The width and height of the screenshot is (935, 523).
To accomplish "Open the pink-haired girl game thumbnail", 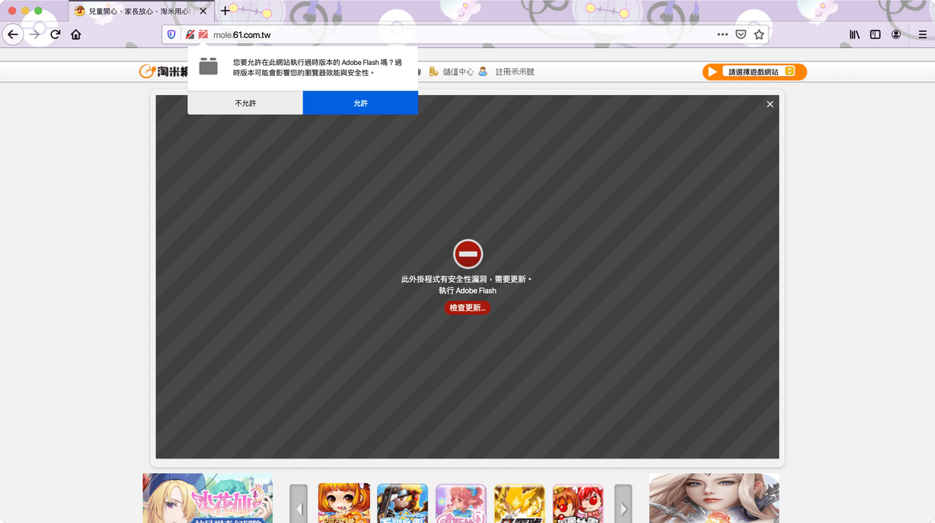I will point(461,503).
